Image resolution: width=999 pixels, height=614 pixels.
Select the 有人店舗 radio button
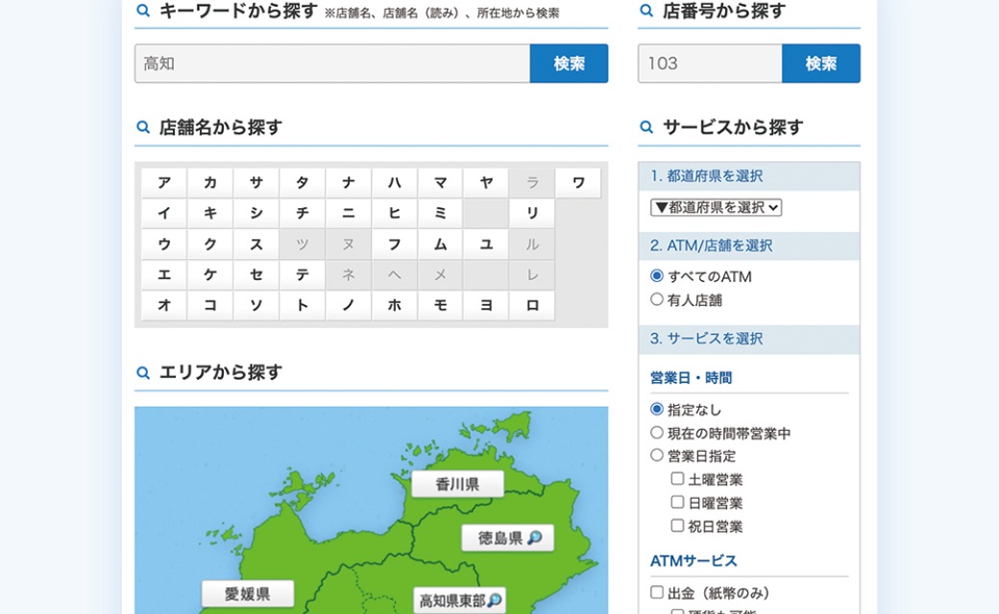coord(657,299)
